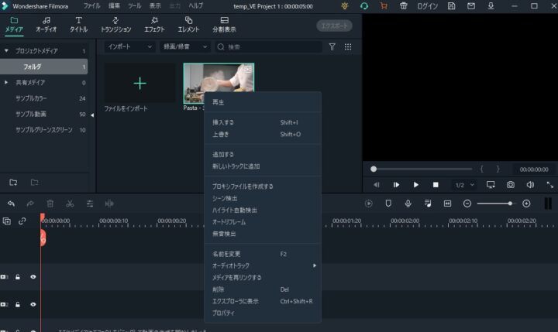
Task: Open the 1/2 preview quality dropdown
Action: click(463, 185)
